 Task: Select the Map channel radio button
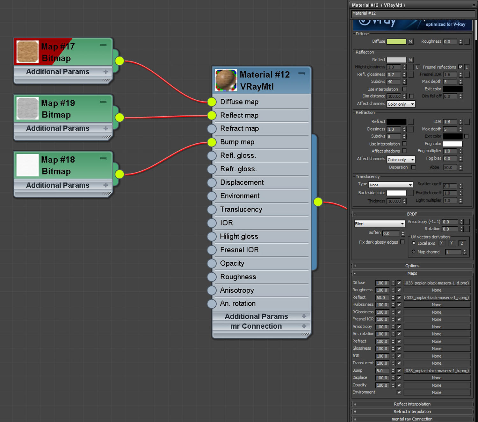[x=414, y=252]
